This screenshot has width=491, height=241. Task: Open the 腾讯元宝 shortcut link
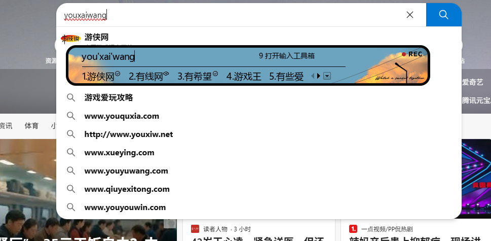[476, 100]
